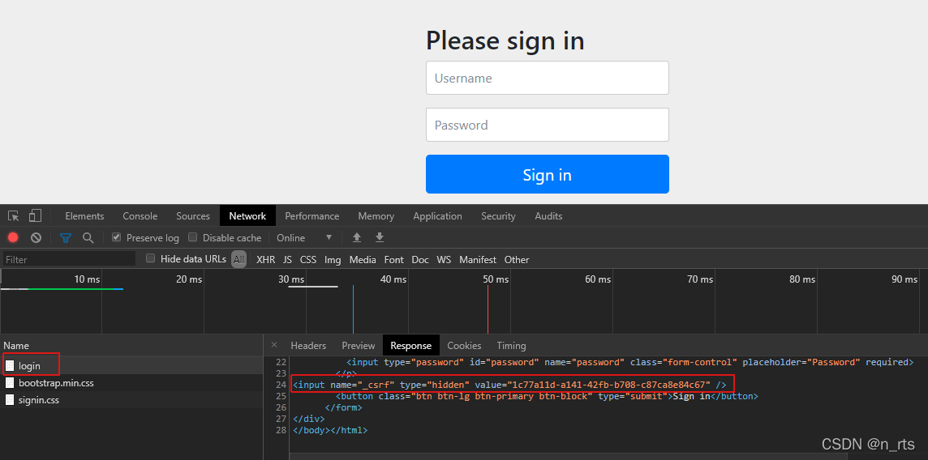Screen dimensions: 928x460
Task: Activate the inspect element picker icon
Action: tap(14, 216)
